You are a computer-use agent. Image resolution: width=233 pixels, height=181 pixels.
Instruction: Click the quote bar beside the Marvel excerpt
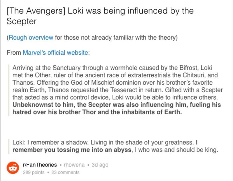[x=9, y=90]
